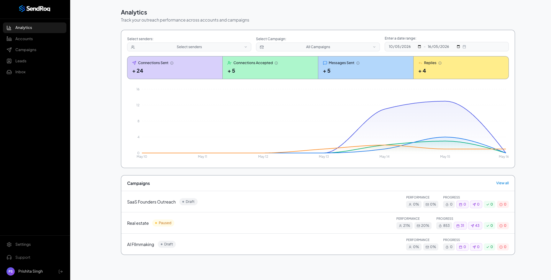The width and height of the screenshot is (551, 280).
Task: Click the Analytics page heading
Action: tap(134, 12)
